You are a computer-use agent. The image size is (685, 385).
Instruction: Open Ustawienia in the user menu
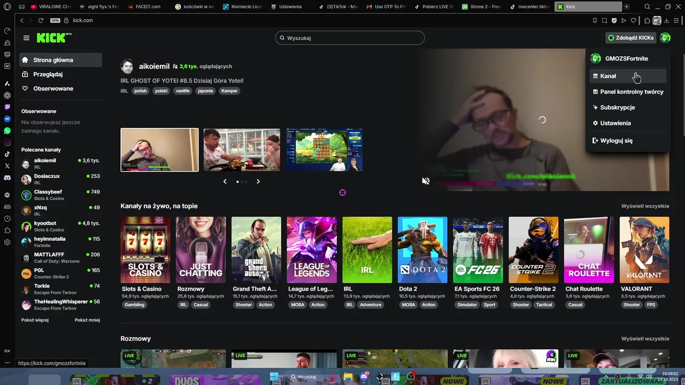(x=628, y=123)
